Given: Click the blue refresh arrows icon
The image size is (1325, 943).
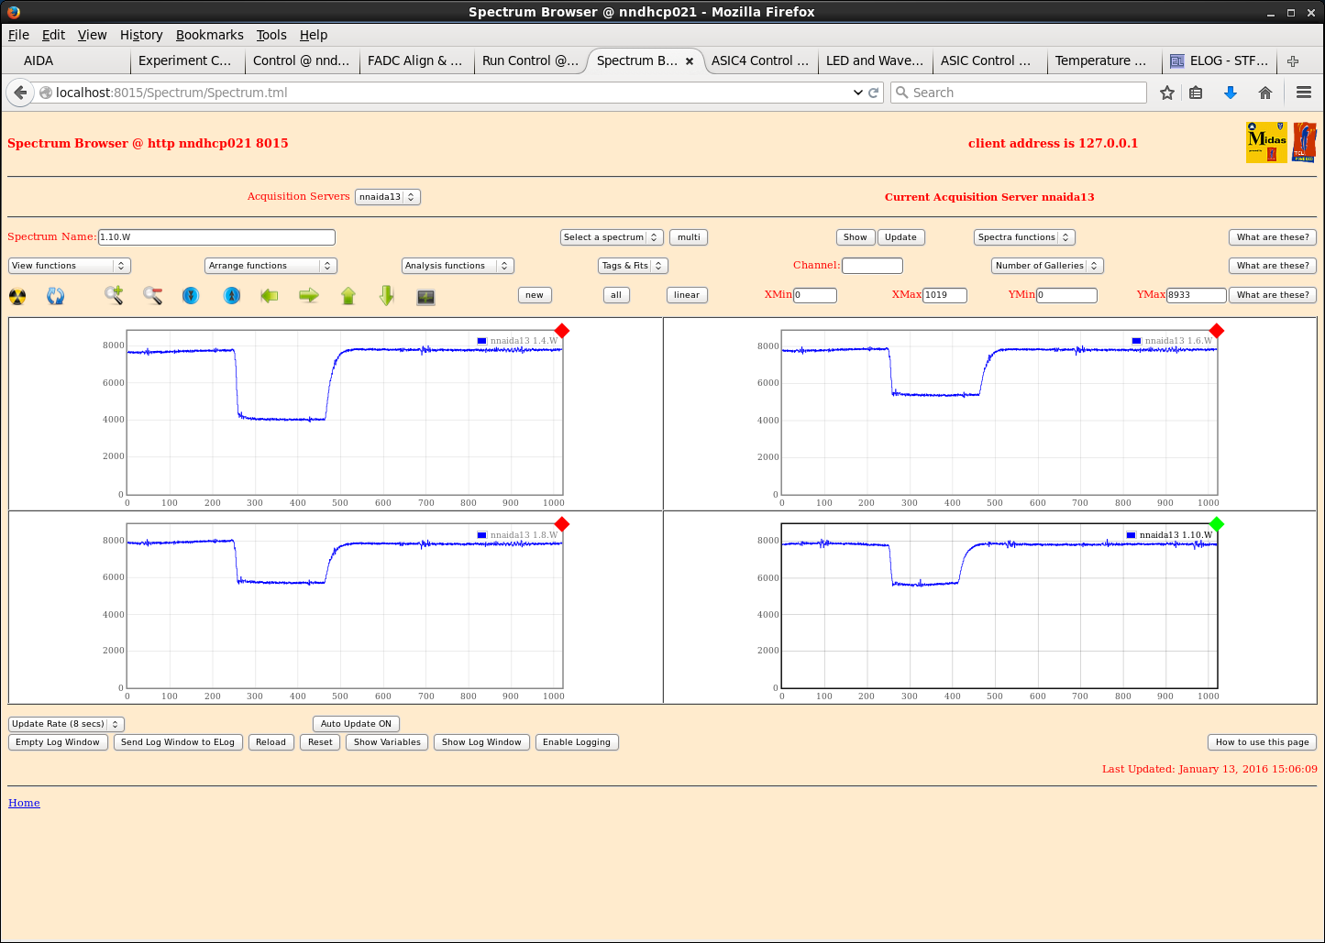Looking at the screenshot, I should (56, 296).
